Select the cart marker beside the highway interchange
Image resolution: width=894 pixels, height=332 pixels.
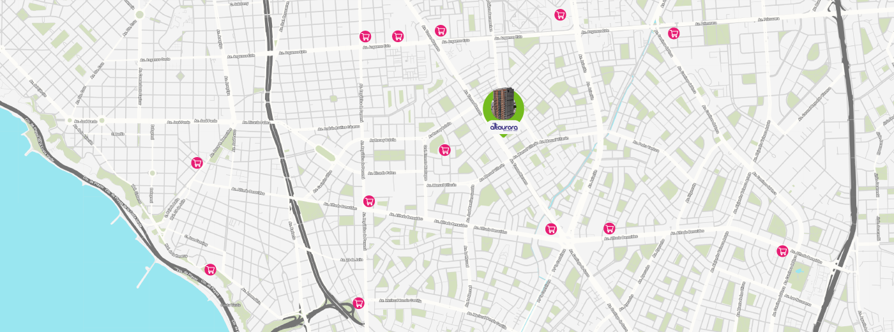pyautogui.click(x=358, y=303)
